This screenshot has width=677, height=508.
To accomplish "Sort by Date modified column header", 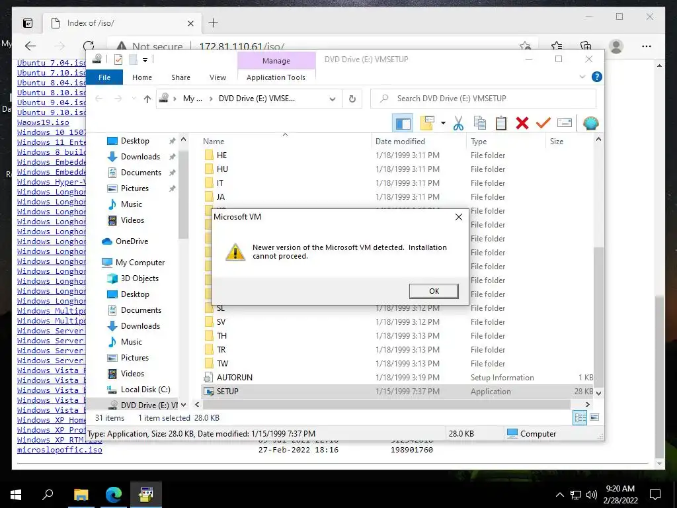I will (400, 142).
